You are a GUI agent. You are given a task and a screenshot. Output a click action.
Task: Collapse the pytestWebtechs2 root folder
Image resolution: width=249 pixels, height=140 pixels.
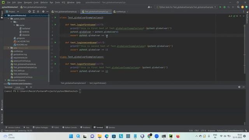(x=6, y=16)
